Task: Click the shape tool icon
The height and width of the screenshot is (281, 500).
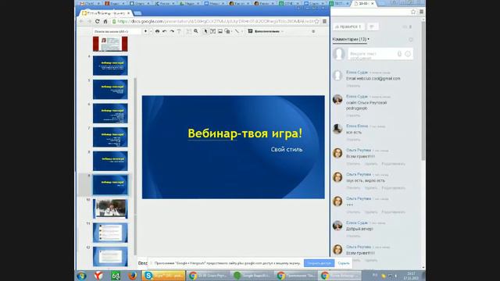Action: pyautogui.click(x=227, y=31)
